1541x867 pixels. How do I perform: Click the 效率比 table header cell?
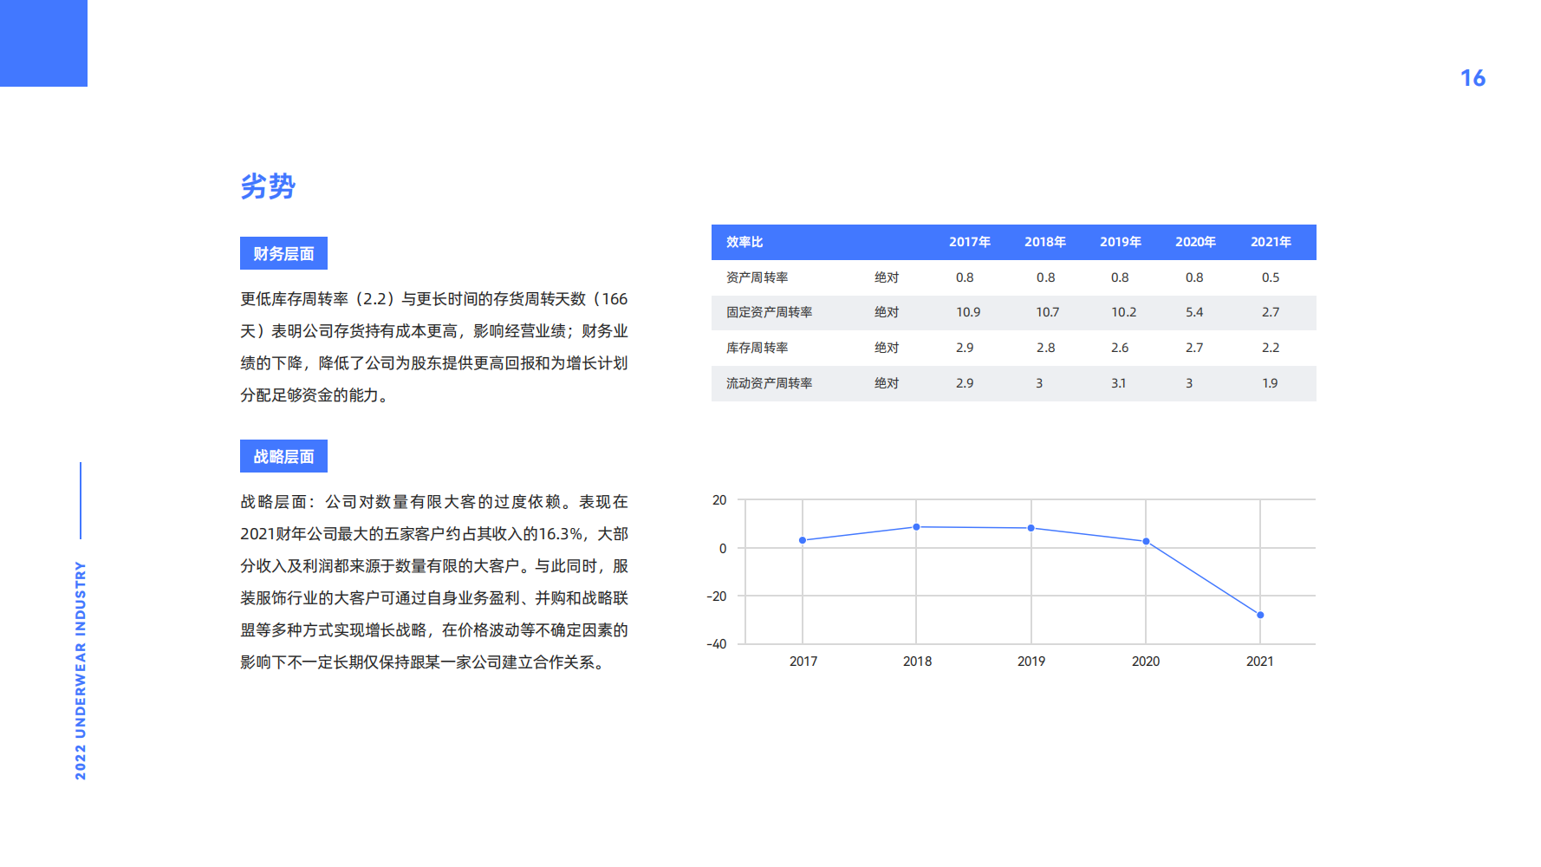click(x=744, y=242)
